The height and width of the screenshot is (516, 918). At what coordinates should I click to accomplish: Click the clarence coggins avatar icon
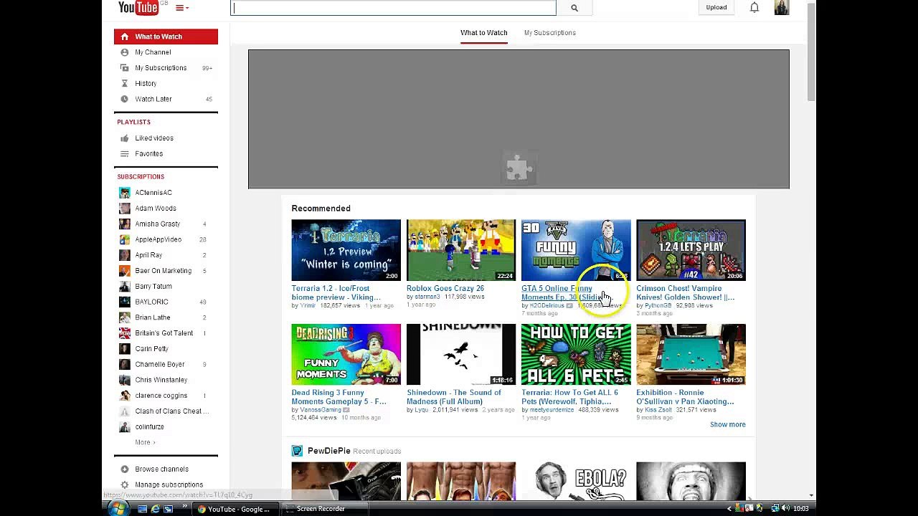click(125, 396)
